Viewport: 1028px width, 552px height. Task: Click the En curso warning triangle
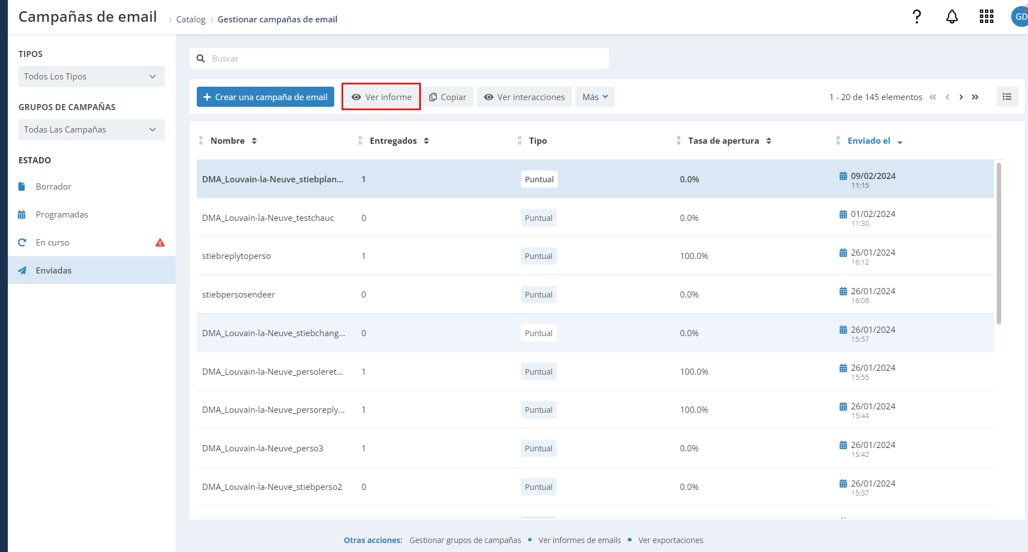pyautogui.click(x=160, y=243)
